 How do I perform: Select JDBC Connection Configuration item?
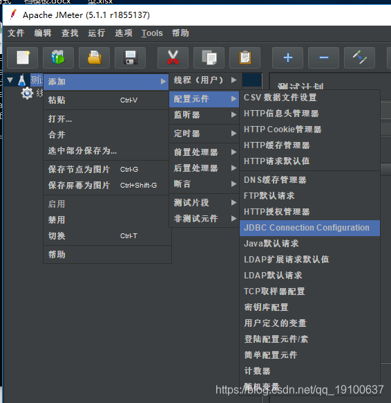point(309,228)
